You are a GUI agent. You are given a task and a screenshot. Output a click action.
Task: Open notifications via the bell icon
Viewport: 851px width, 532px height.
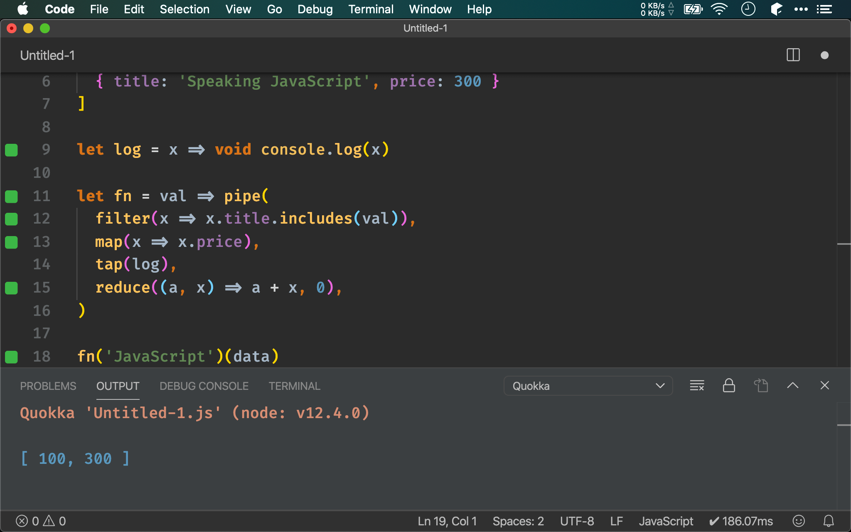tap(829, 521)
